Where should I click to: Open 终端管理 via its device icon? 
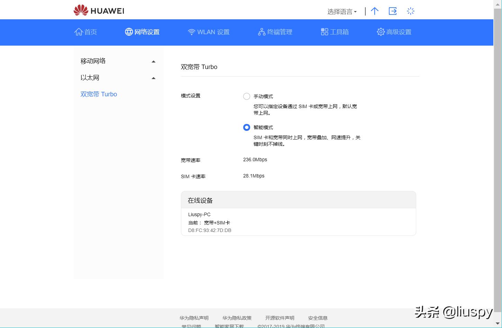coord(261,31)
